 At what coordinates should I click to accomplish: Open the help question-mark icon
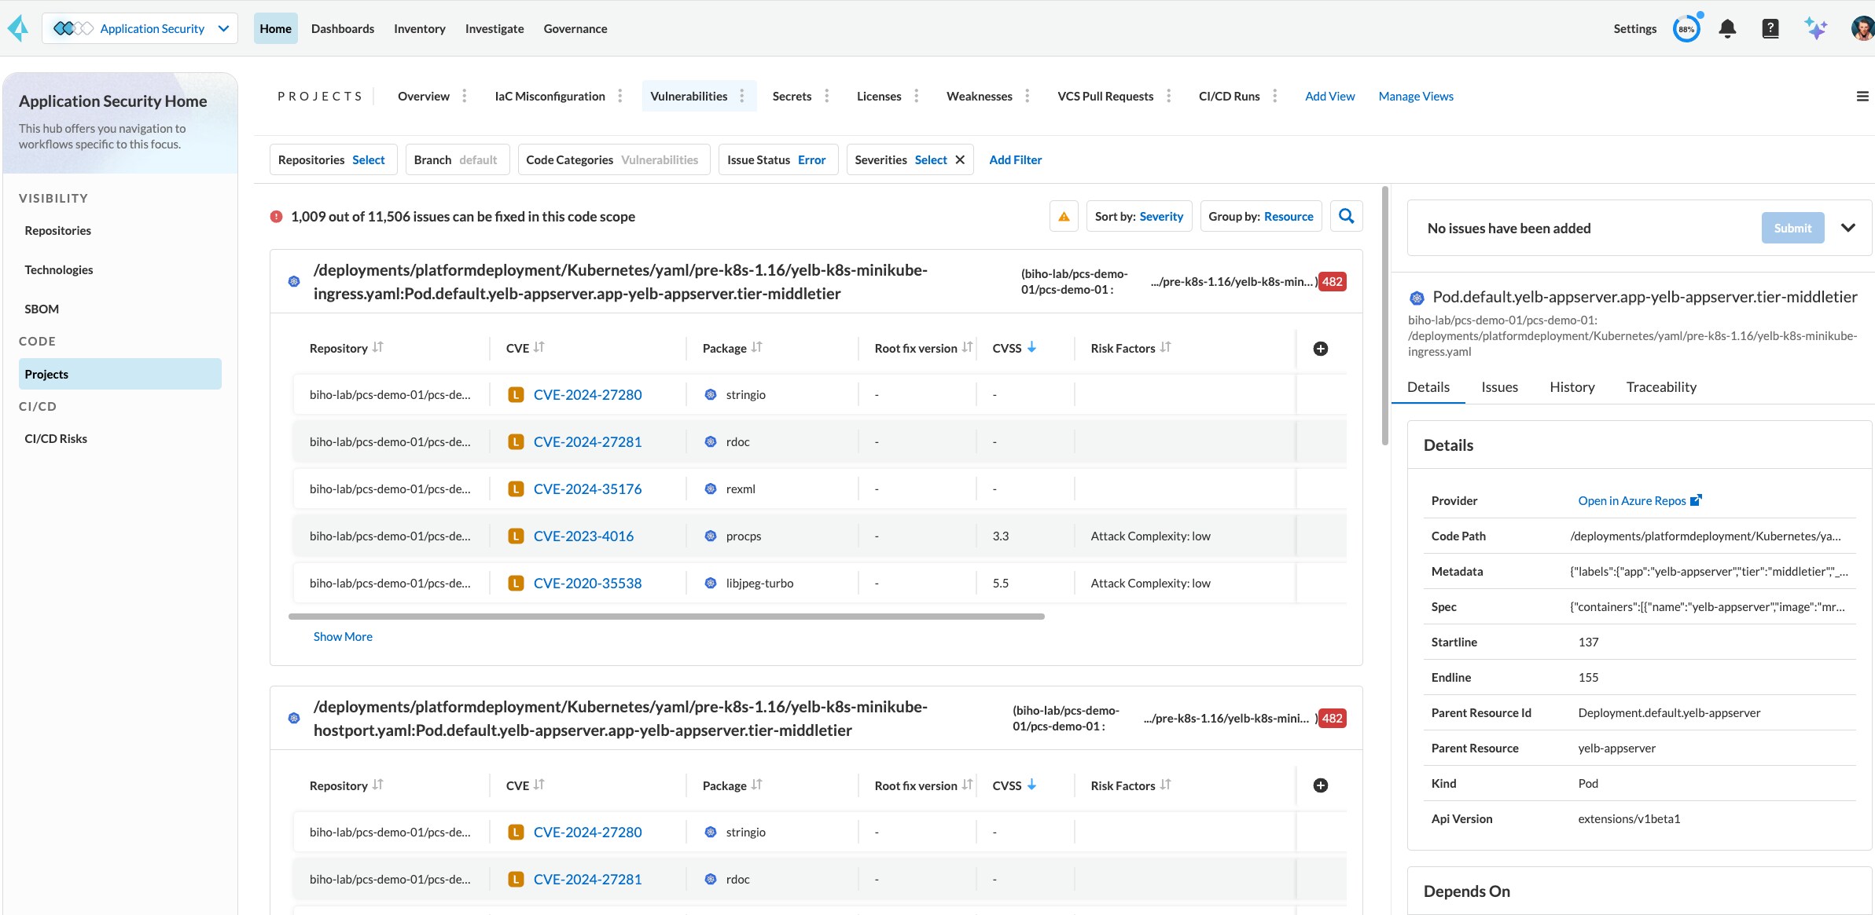click(x=1770, y=28)
